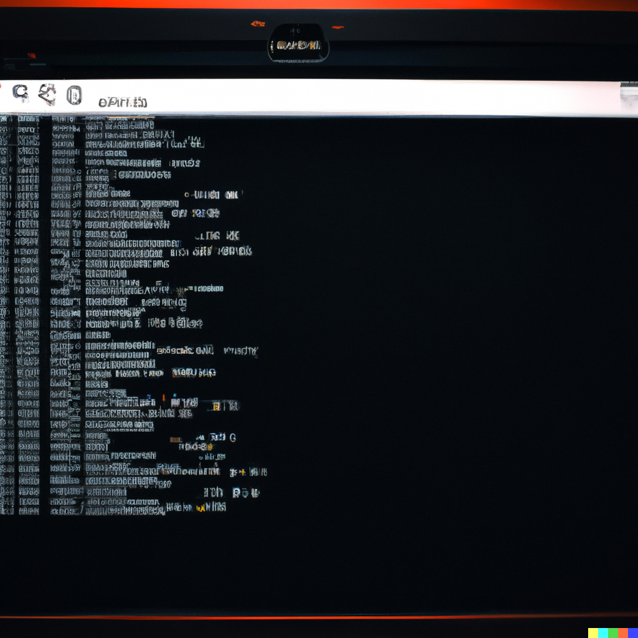638x638 pixels.
Task: Click the text label right of the toolbar icons
Action: pyautogui.click(x=123, y=102)
